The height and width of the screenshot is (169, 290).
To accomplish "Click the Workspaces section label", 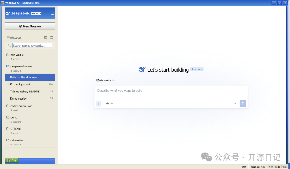I will tap(14, 37).
